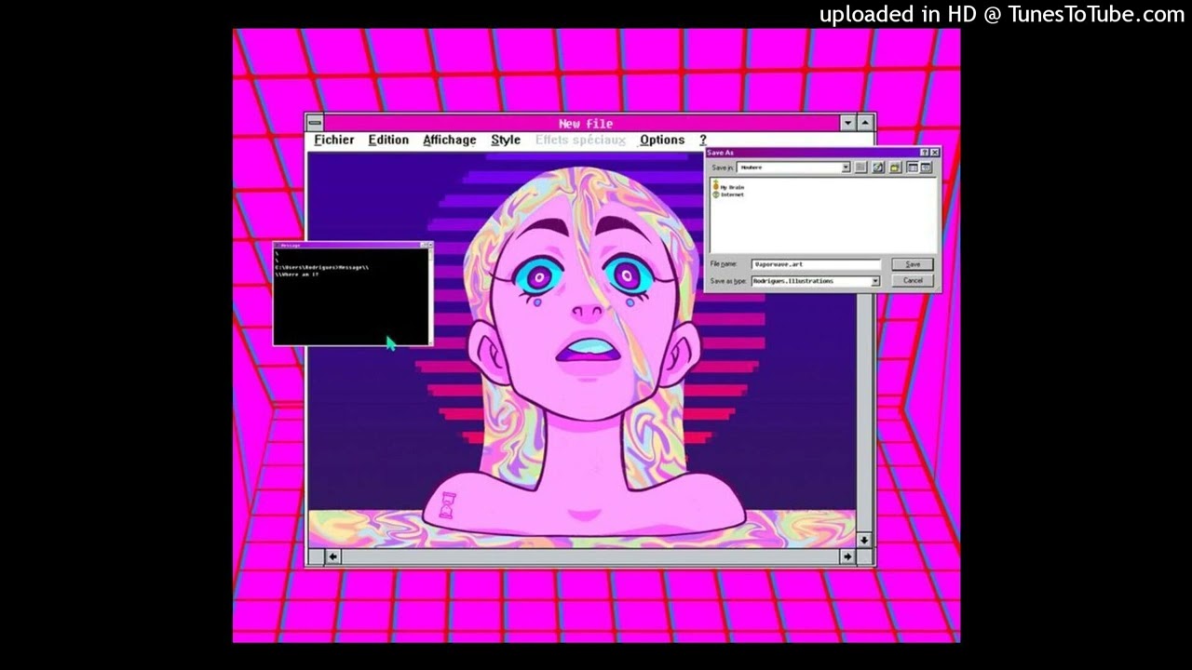The image size is (1192, 670).
Task: Open the Options menu
Action: pos(662,140)
